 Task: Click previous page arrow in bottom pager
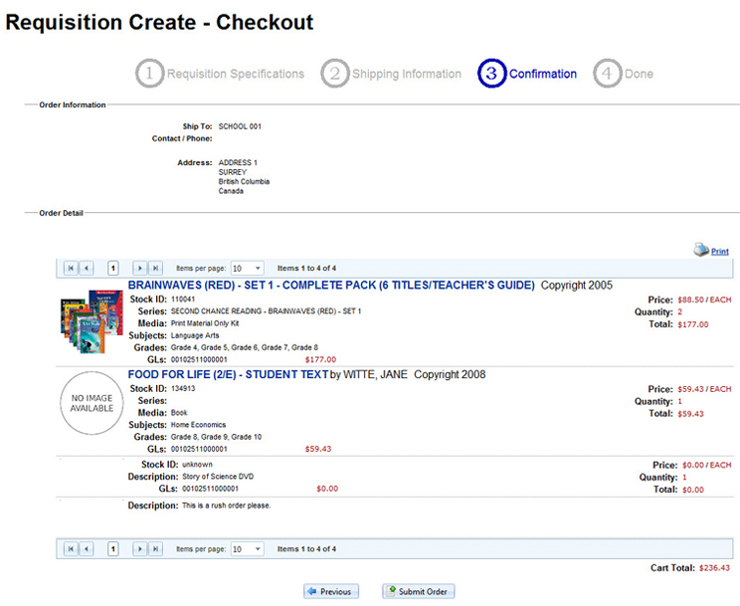87,548
